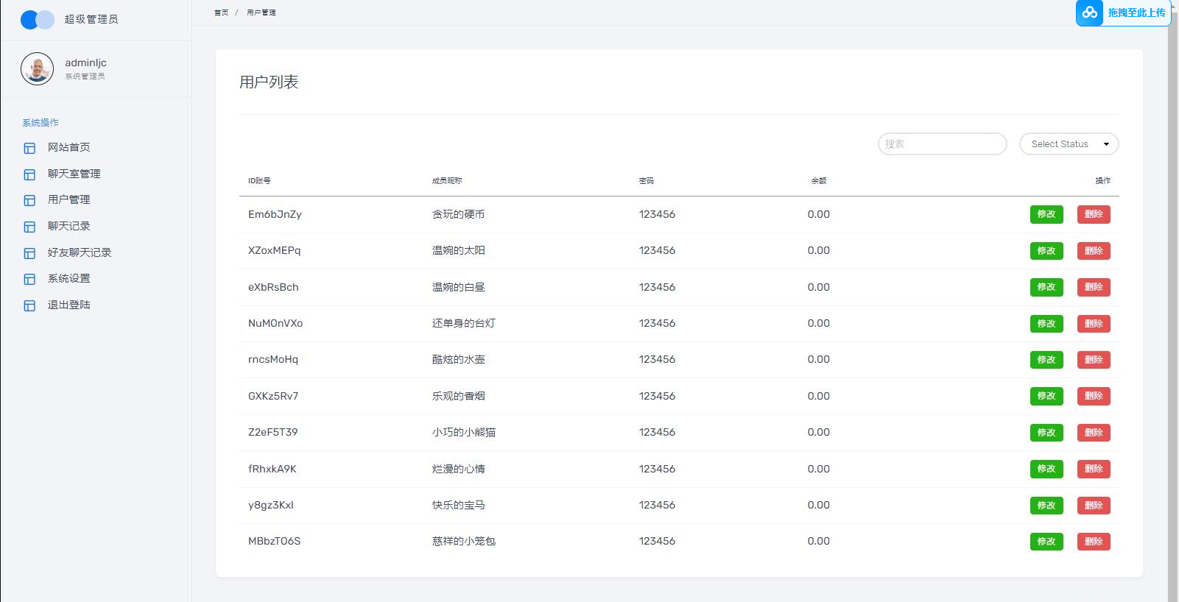1179x602 pixels.
Task: Click the icon beside 退出登陆
Action: (29, 305)
